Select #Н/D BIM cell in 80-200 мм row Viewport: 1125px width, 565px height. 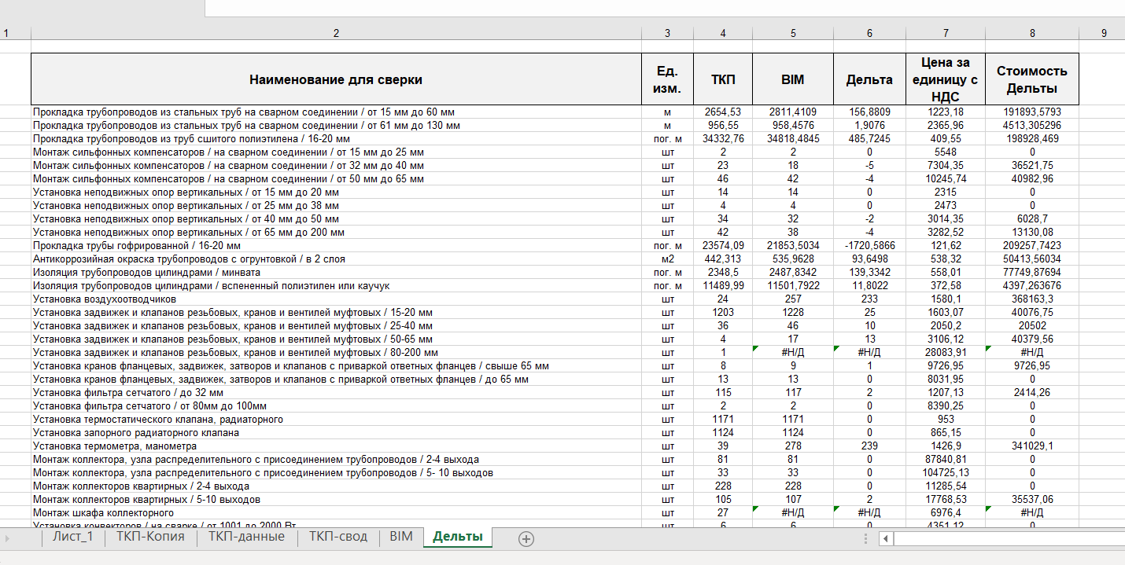793,353
